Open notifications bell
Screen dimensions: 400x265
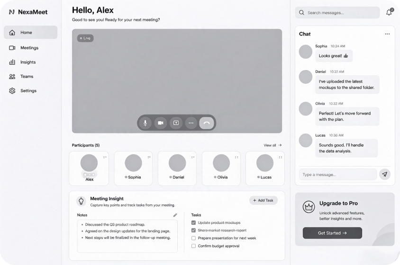pos(389,12)
